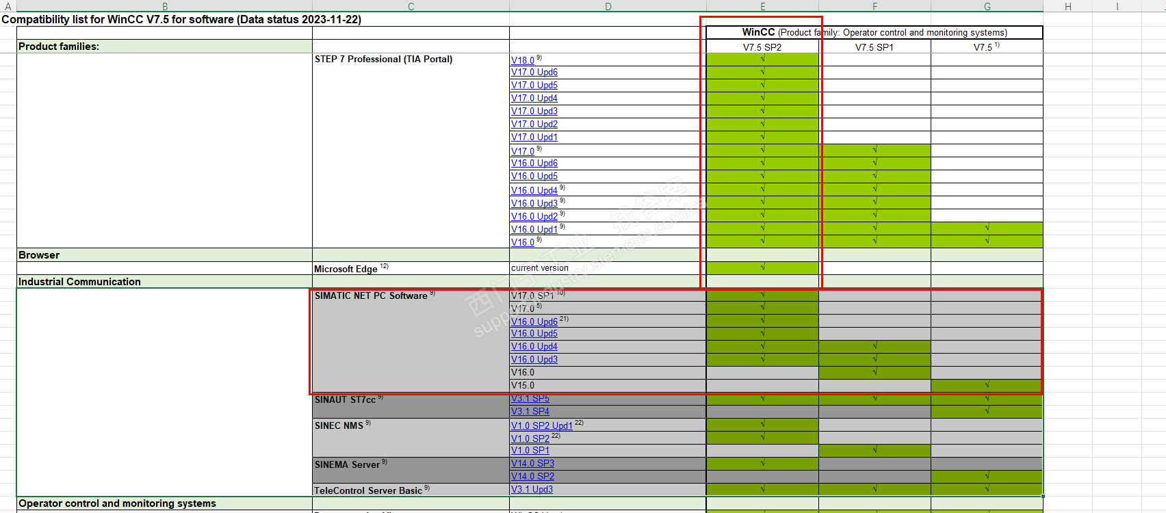This screenshot has height=513, width=1166.
Task: Click the WinCC product family header cell
Action: (x=875, y=33)
